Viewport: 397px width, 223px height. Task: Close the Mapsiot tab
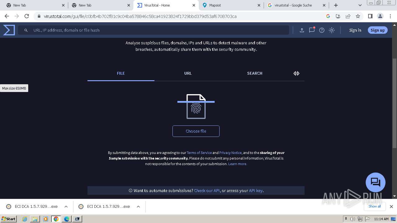(x=259, y=5)
